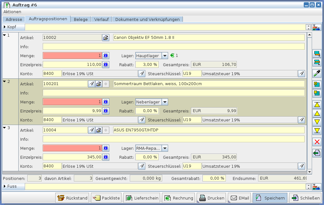The image size is (324, 205).
Task: Expand the Kopf header section
Action: [5, 27]
